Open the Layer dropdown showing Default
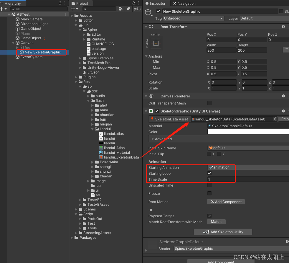This screenshot has width=289, height=263. coord(264,18)
